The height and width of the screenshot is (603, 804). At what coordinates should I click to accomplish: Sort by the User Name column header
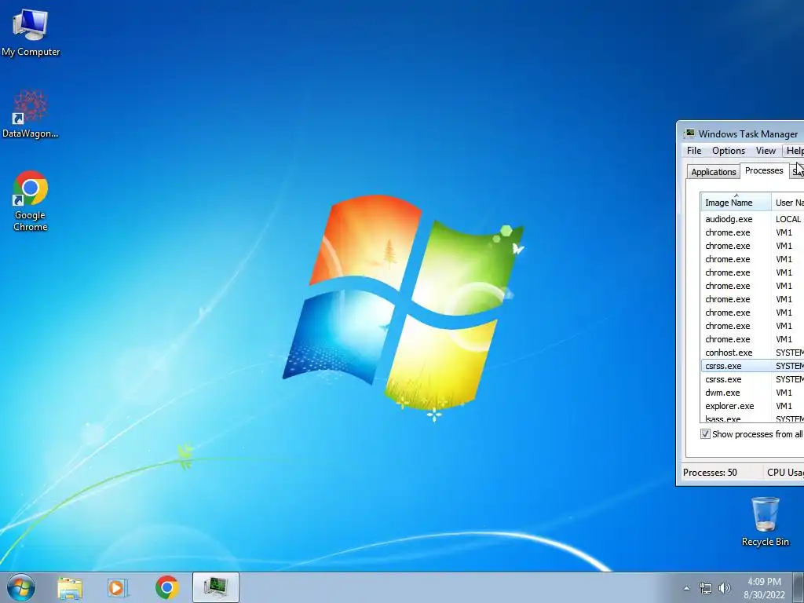(x=788, y=203)
